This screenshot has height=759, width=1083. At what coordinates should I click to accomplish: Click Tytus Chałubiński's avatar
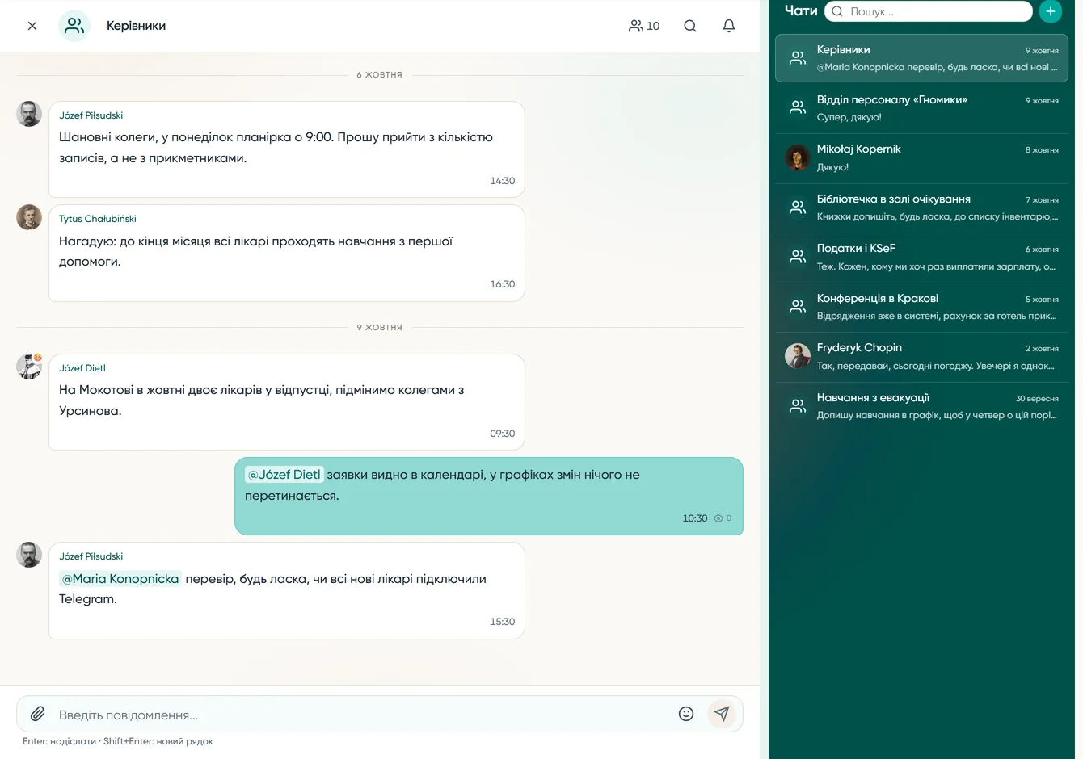click(x=29, y=217)
